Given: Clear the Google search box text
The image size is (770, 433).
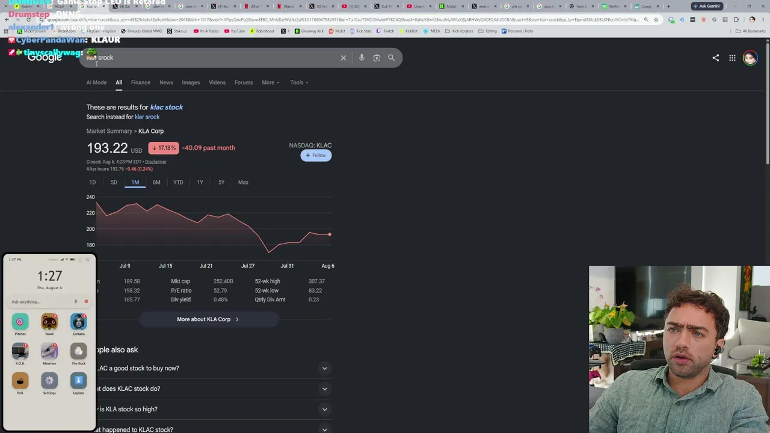Looking at the screenshot, I should pyautogui.click(x=343, y=58).
